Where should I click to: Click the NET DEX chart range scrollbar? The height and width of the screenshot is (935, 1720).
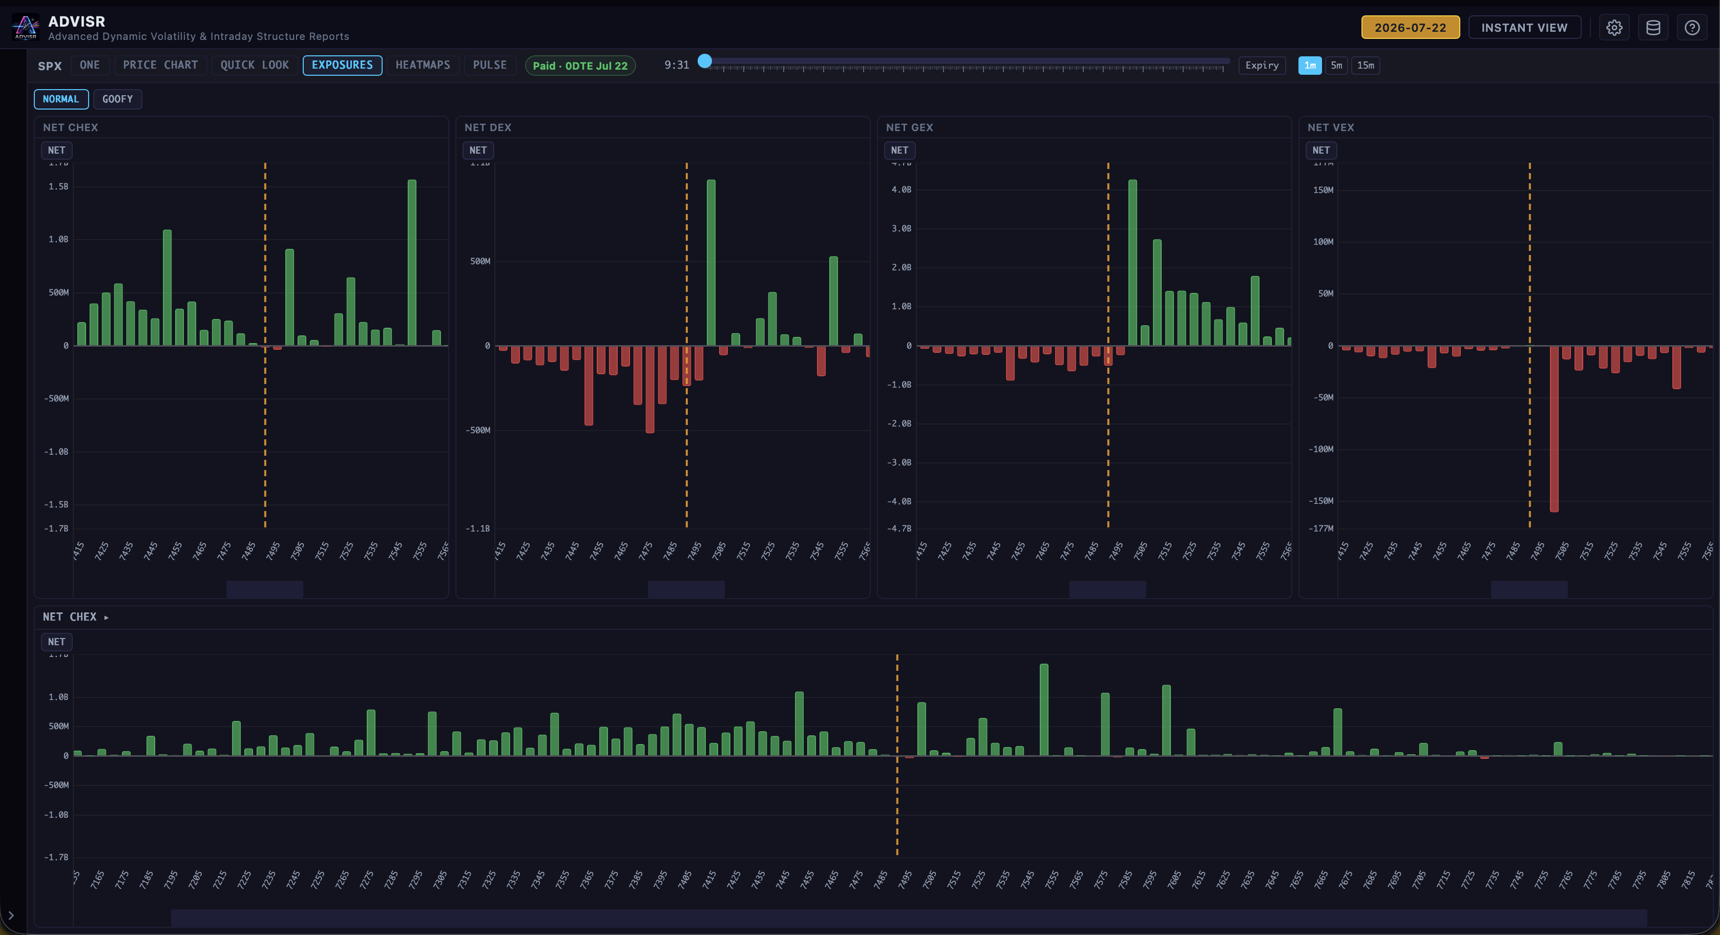686,589
